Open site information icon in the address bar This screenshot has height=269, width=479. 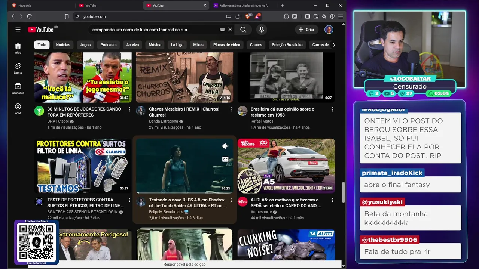77,16
